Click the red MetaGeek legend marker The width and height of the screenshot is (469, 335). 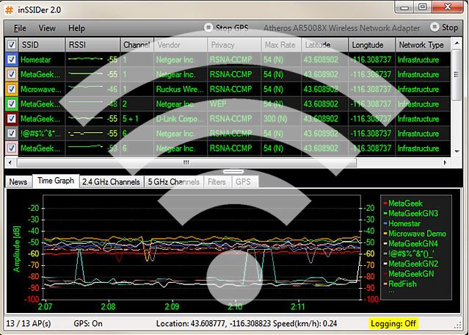(x=385, y=203)
